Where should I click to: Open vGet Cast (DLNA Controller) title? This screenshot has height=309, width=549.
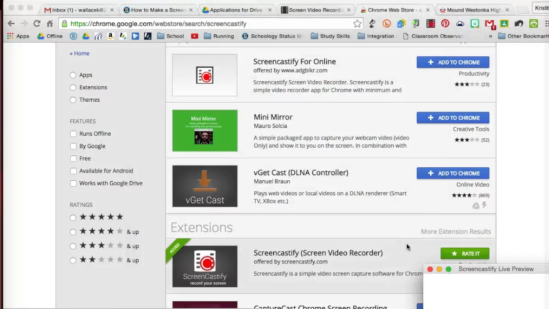tap(301, 173)
